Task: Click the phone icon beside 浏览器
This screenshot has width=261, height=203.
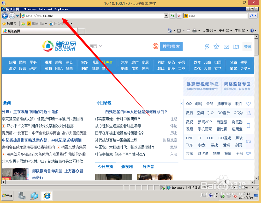Action: pyautogui.click(x=248, y=125)
